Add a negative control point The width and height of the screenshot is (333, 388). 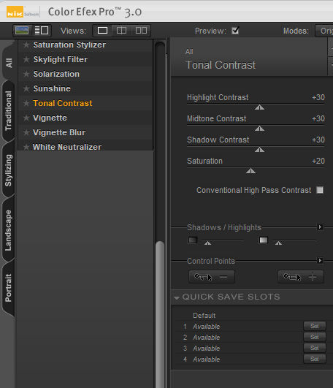click(212, 277)
